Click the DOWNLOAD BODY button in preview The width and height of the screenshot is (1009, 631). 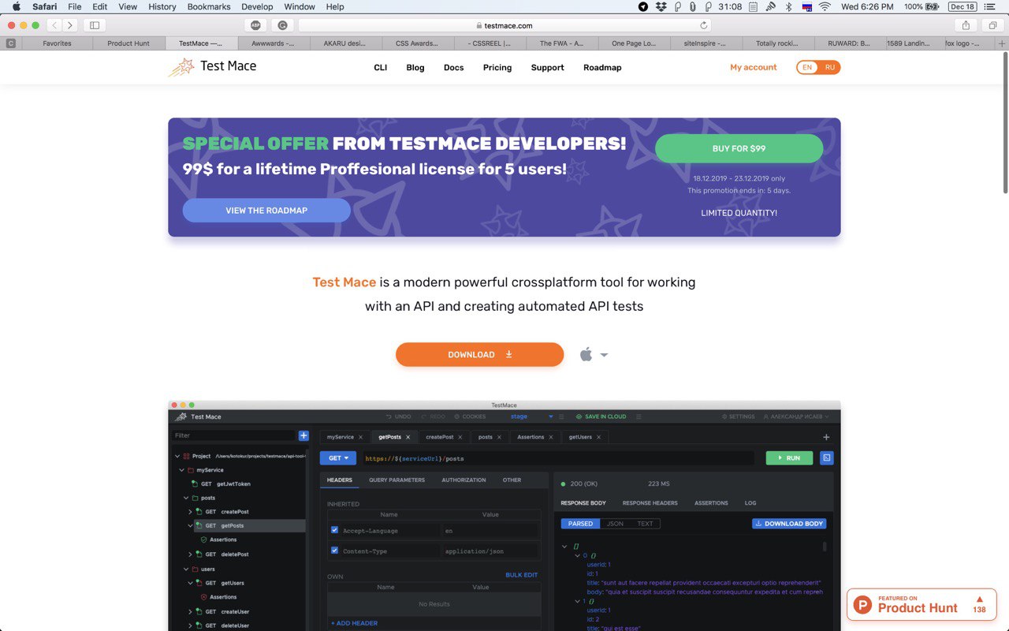tap(789, 524)
